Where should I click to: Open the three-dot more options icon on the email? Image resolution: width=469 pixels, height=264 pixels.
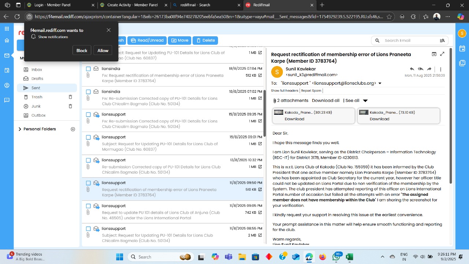click(441, 69)
